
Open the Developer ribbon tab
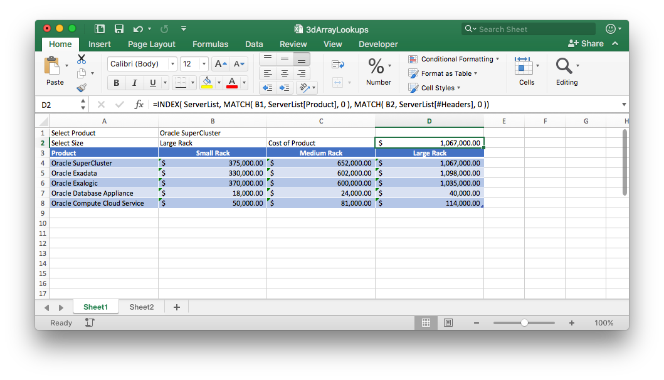(378, 44)
